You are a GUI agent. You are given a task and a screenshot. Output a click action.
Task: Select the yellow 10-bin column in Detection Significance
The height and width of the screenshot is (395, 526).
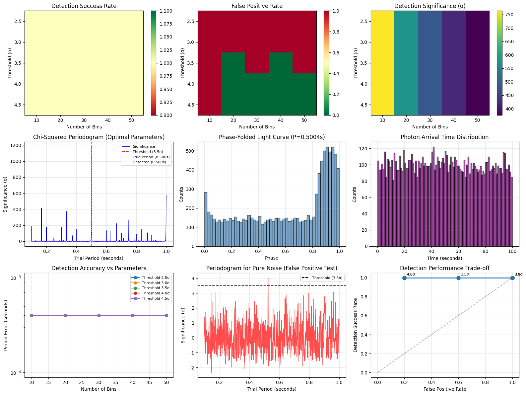[382, 63]
